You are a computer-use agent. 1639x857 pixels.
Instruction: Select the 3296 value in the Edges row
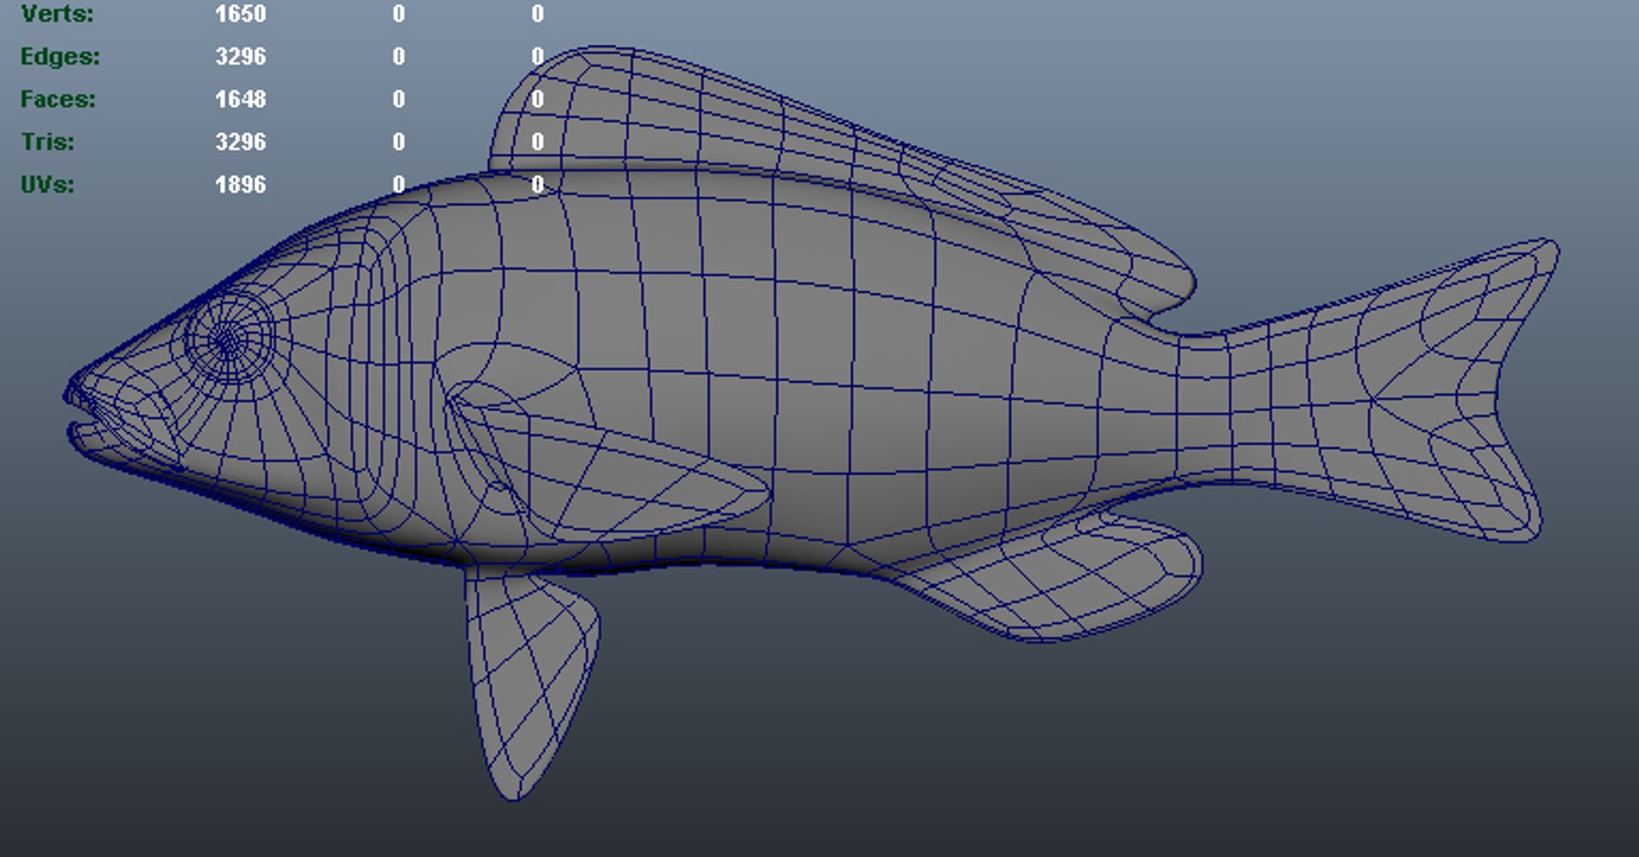click(241, 56)
